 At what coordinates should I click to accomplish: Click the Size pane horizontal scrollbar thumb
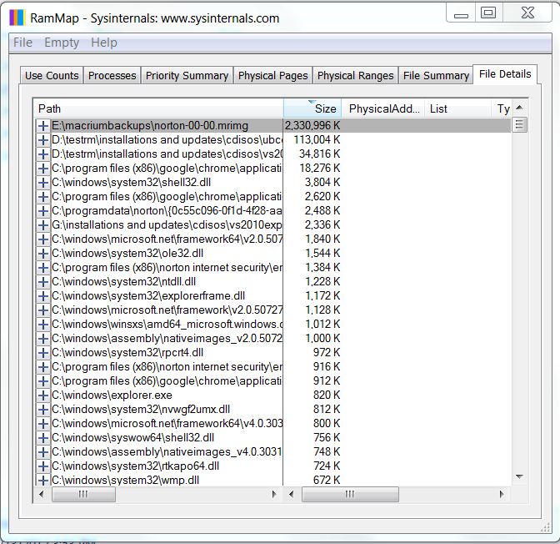pyautogui.click(x=350, y=494)
